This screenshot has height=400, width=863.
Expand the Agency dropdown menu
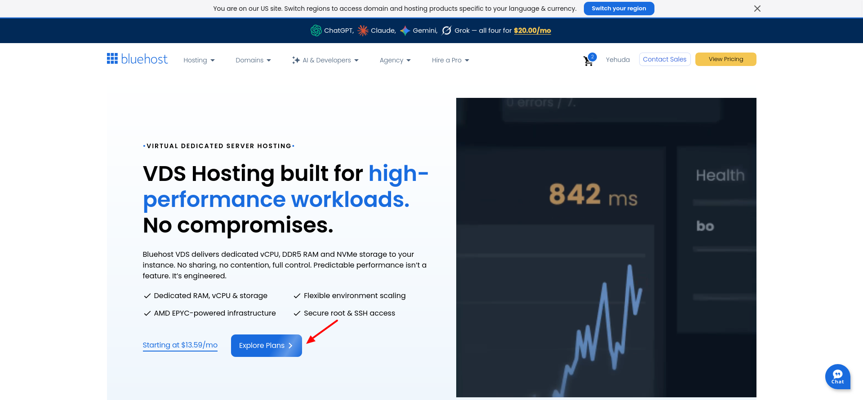point(395,60)
